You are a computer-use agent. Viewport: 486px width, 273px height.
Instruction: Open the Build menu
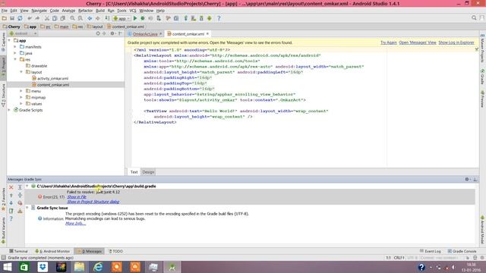coord(100,11)
